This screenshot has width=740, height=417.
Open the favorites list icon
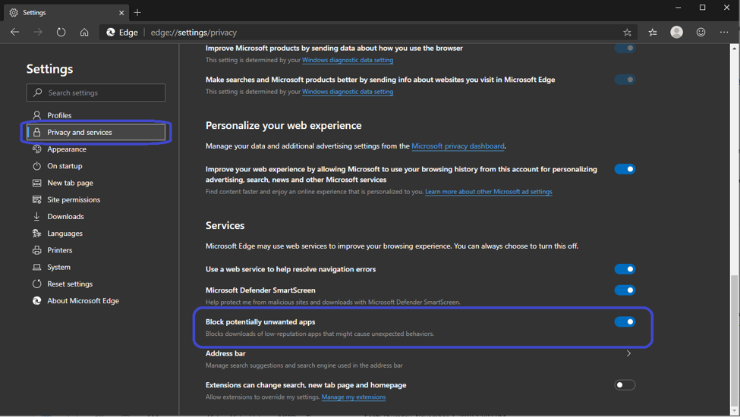pos(653,33)
